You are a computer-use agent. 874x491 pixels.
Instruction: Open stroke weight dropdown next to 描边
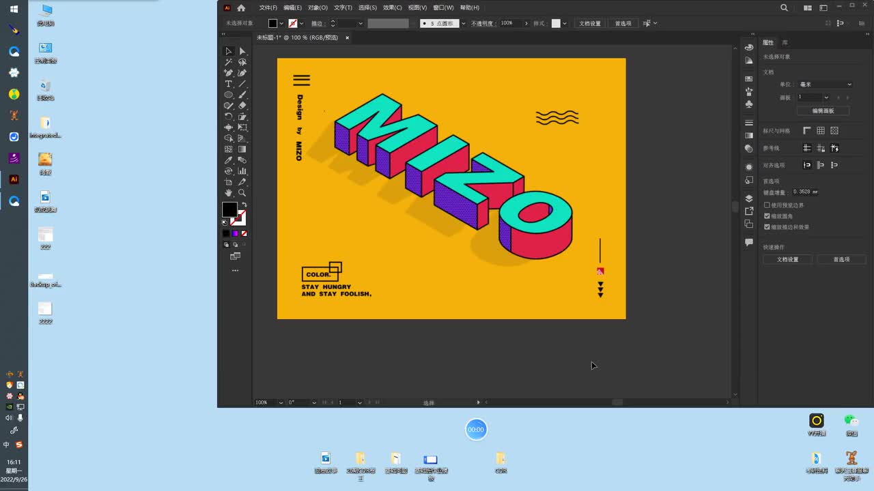(361, 24)
